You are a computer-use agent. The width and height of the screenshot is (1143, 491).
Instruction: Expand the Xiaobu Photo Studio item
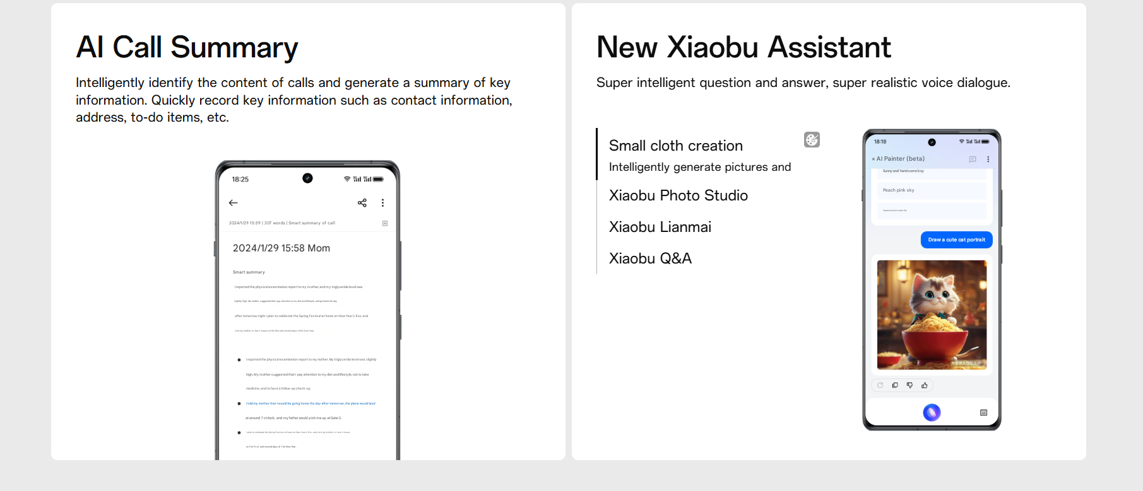(678, 195)
